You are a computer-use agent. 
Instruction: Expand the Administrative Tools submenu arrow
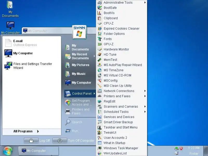click(x=145, y=3)
